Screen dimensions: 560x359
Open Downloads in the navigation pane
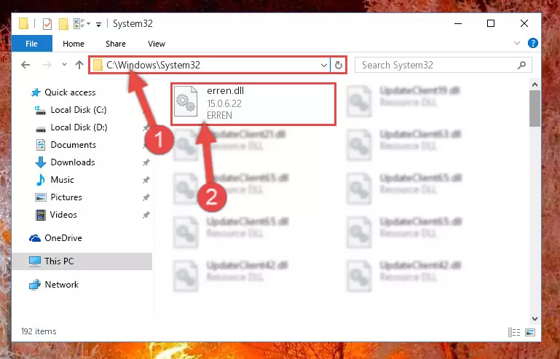pyautogui.click(x=65, y=162)
